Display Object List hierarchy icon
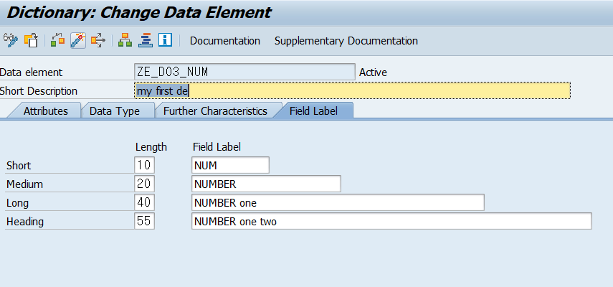Image resolution: width=613 pixels, height=287 pixels. tap(125, 40)
